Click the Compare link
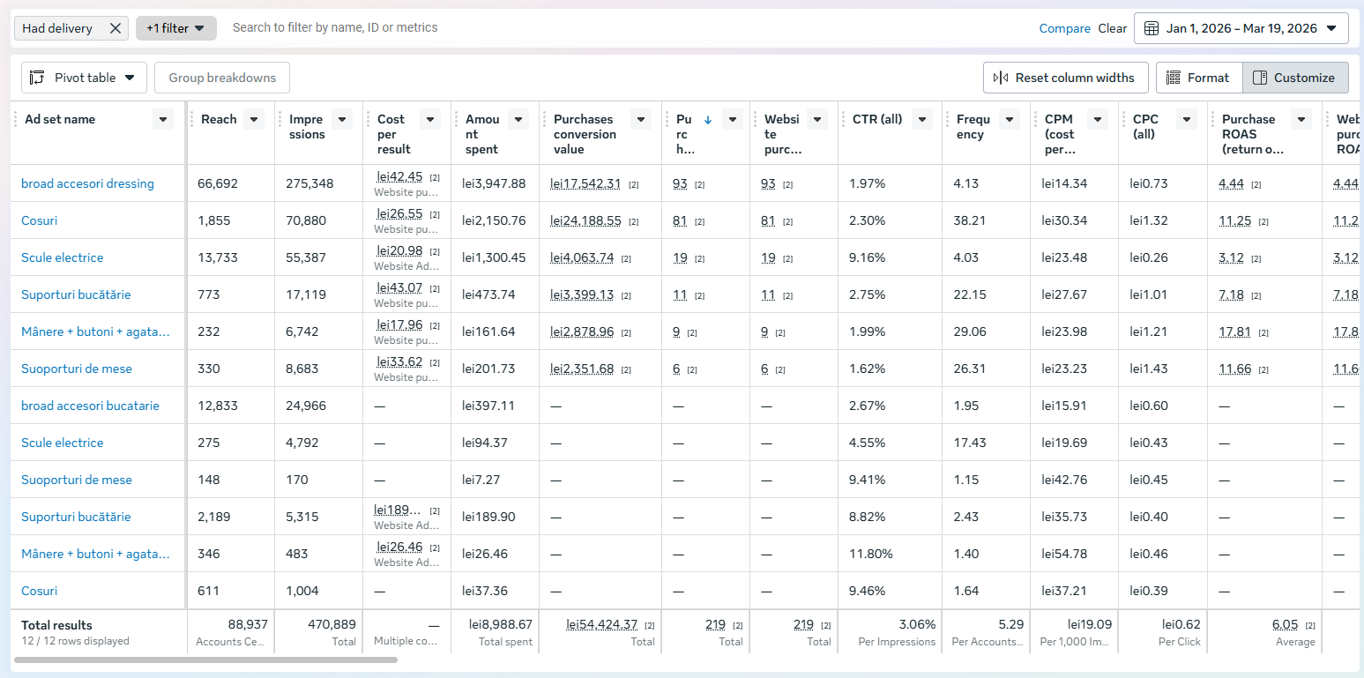This screenshot has height=678, width=1364. click(x=1064, y=28)
